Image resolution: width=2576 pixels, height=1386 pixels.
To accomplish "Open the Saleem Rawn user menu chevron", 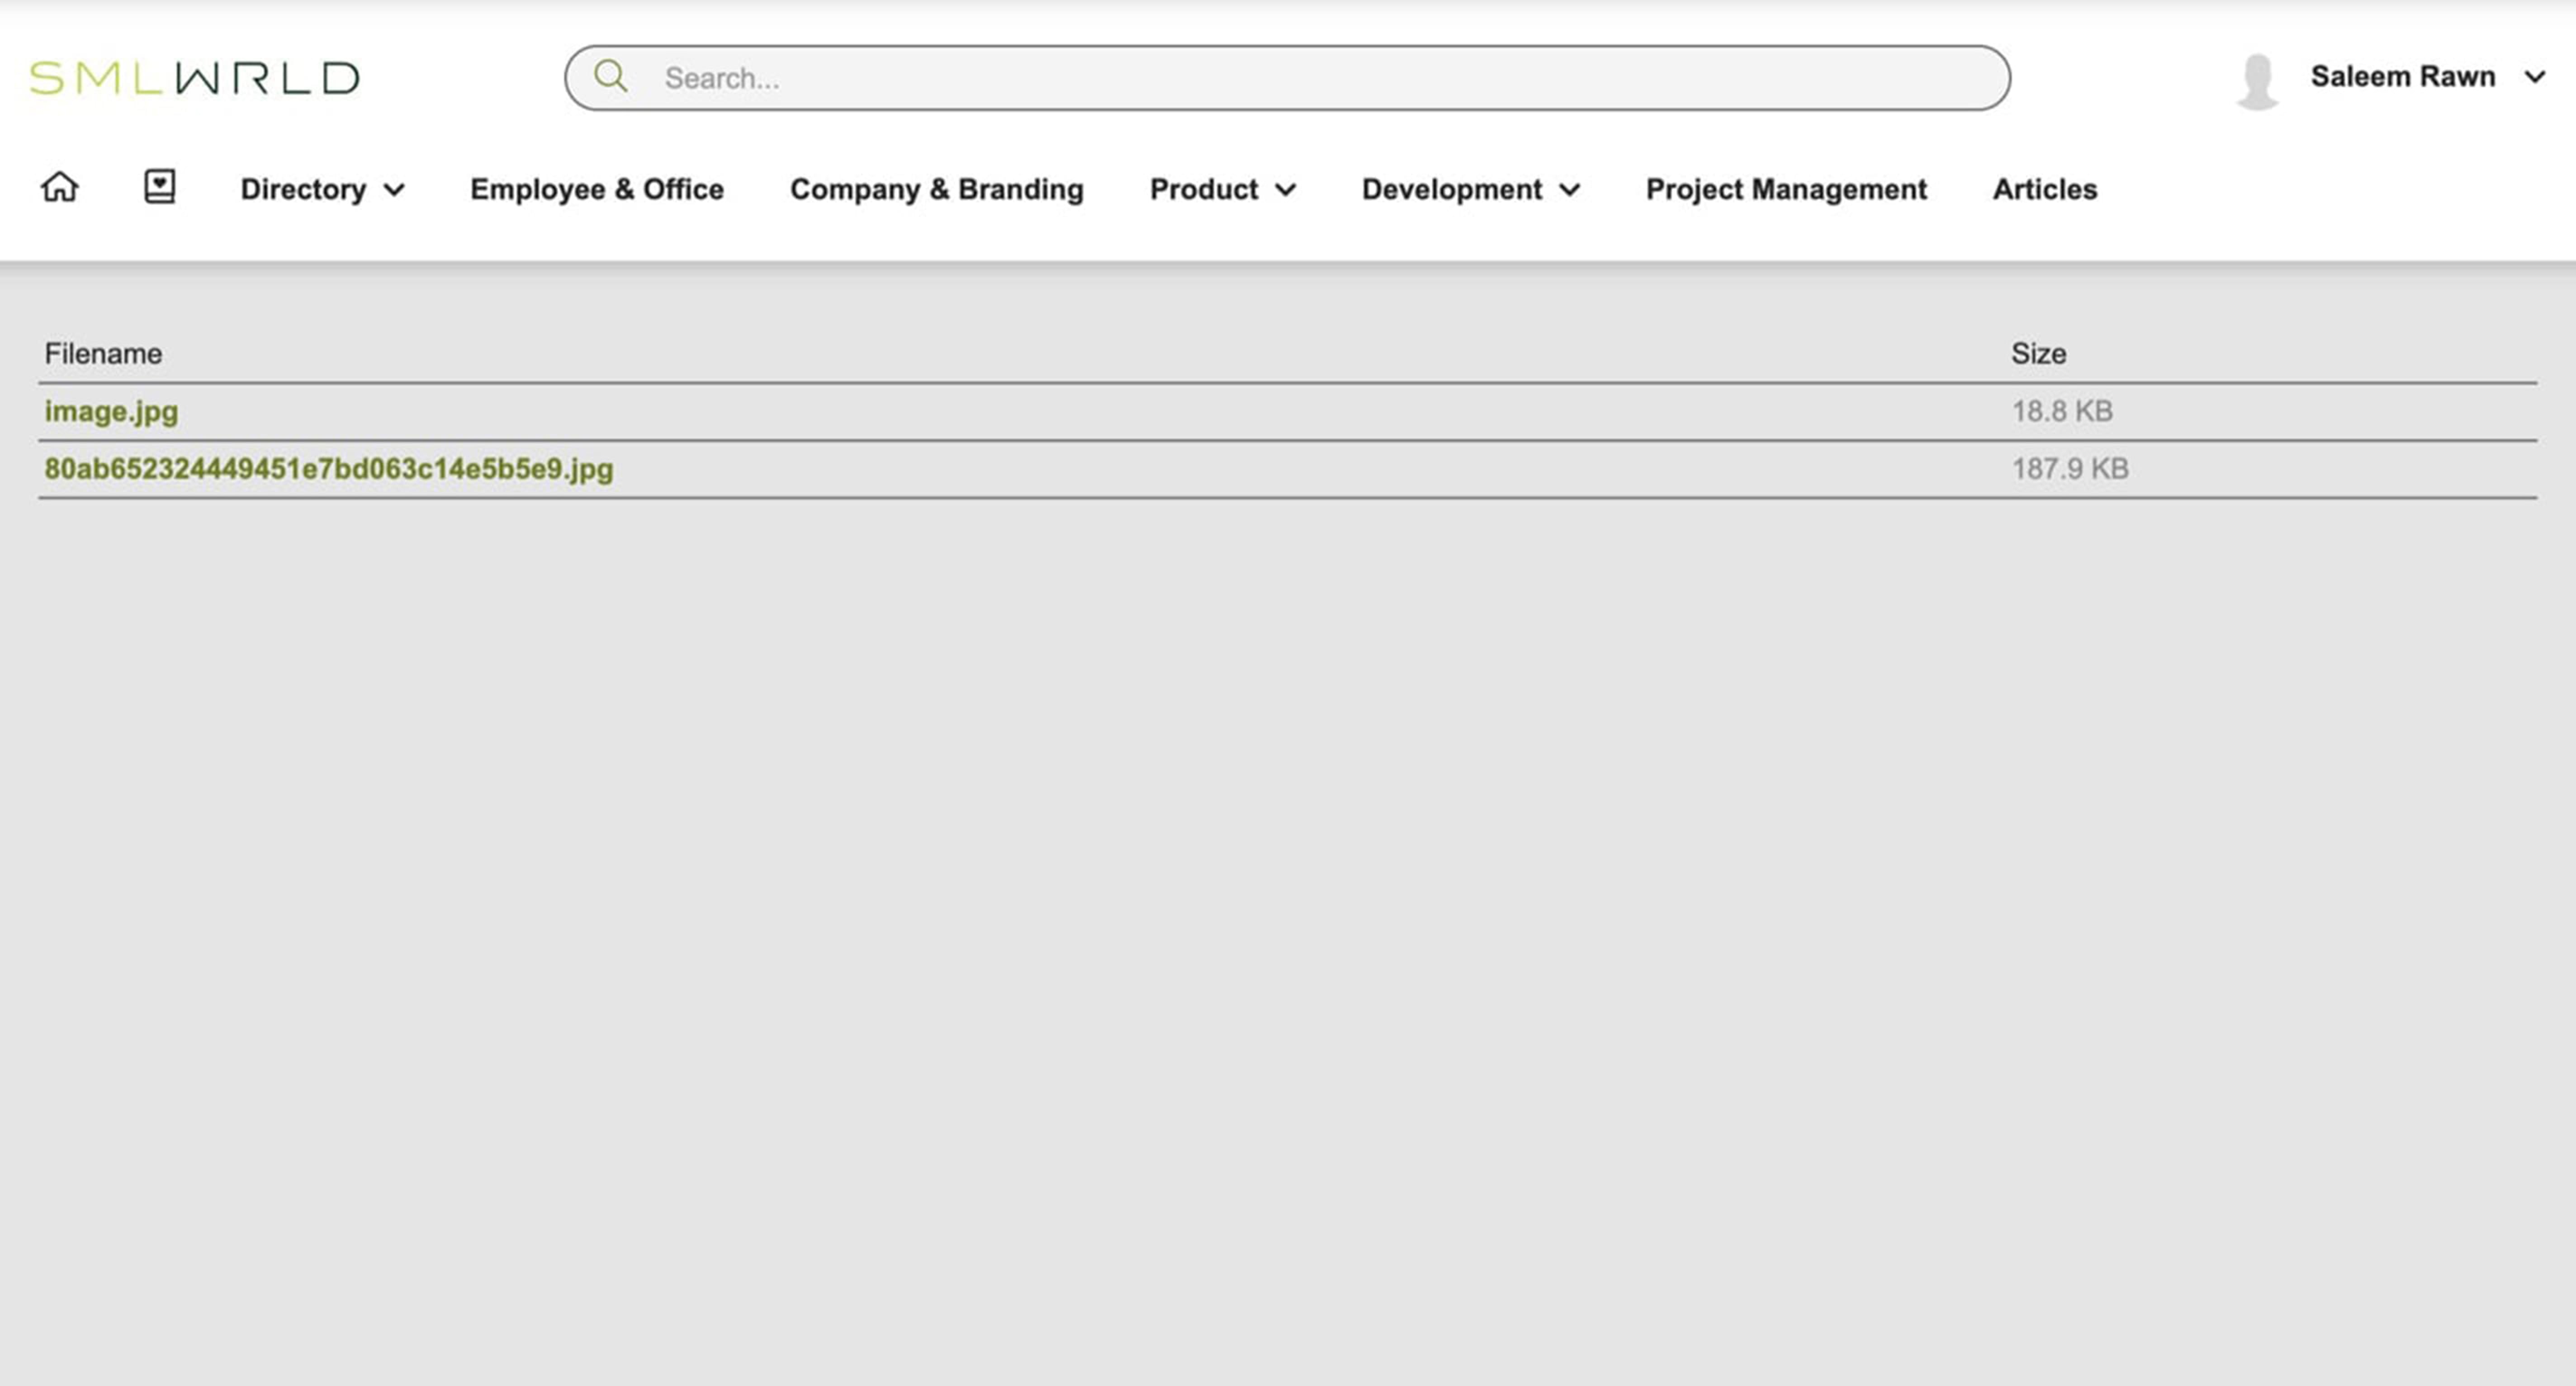I will pyautogui.click(x=2534, y=77).
